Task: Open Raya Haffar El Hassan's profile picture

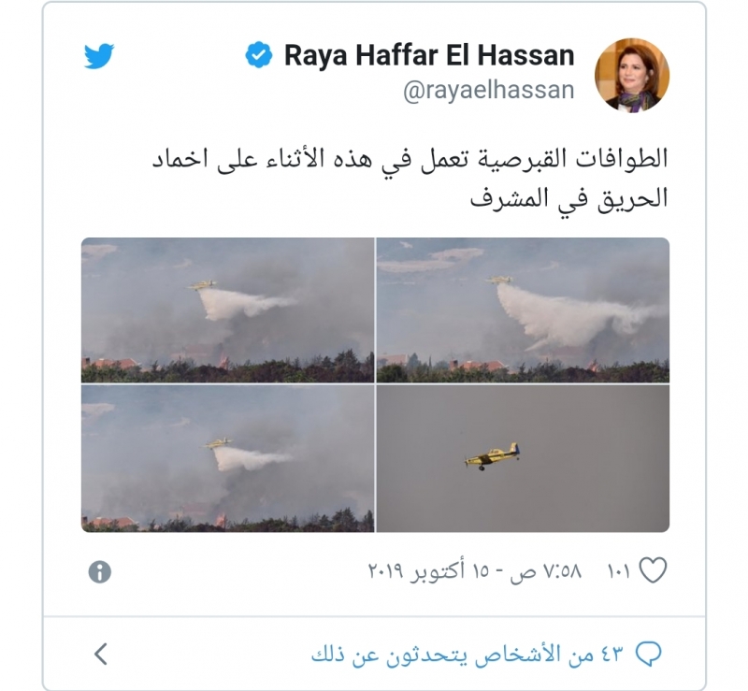Action: tap(632, 76)
